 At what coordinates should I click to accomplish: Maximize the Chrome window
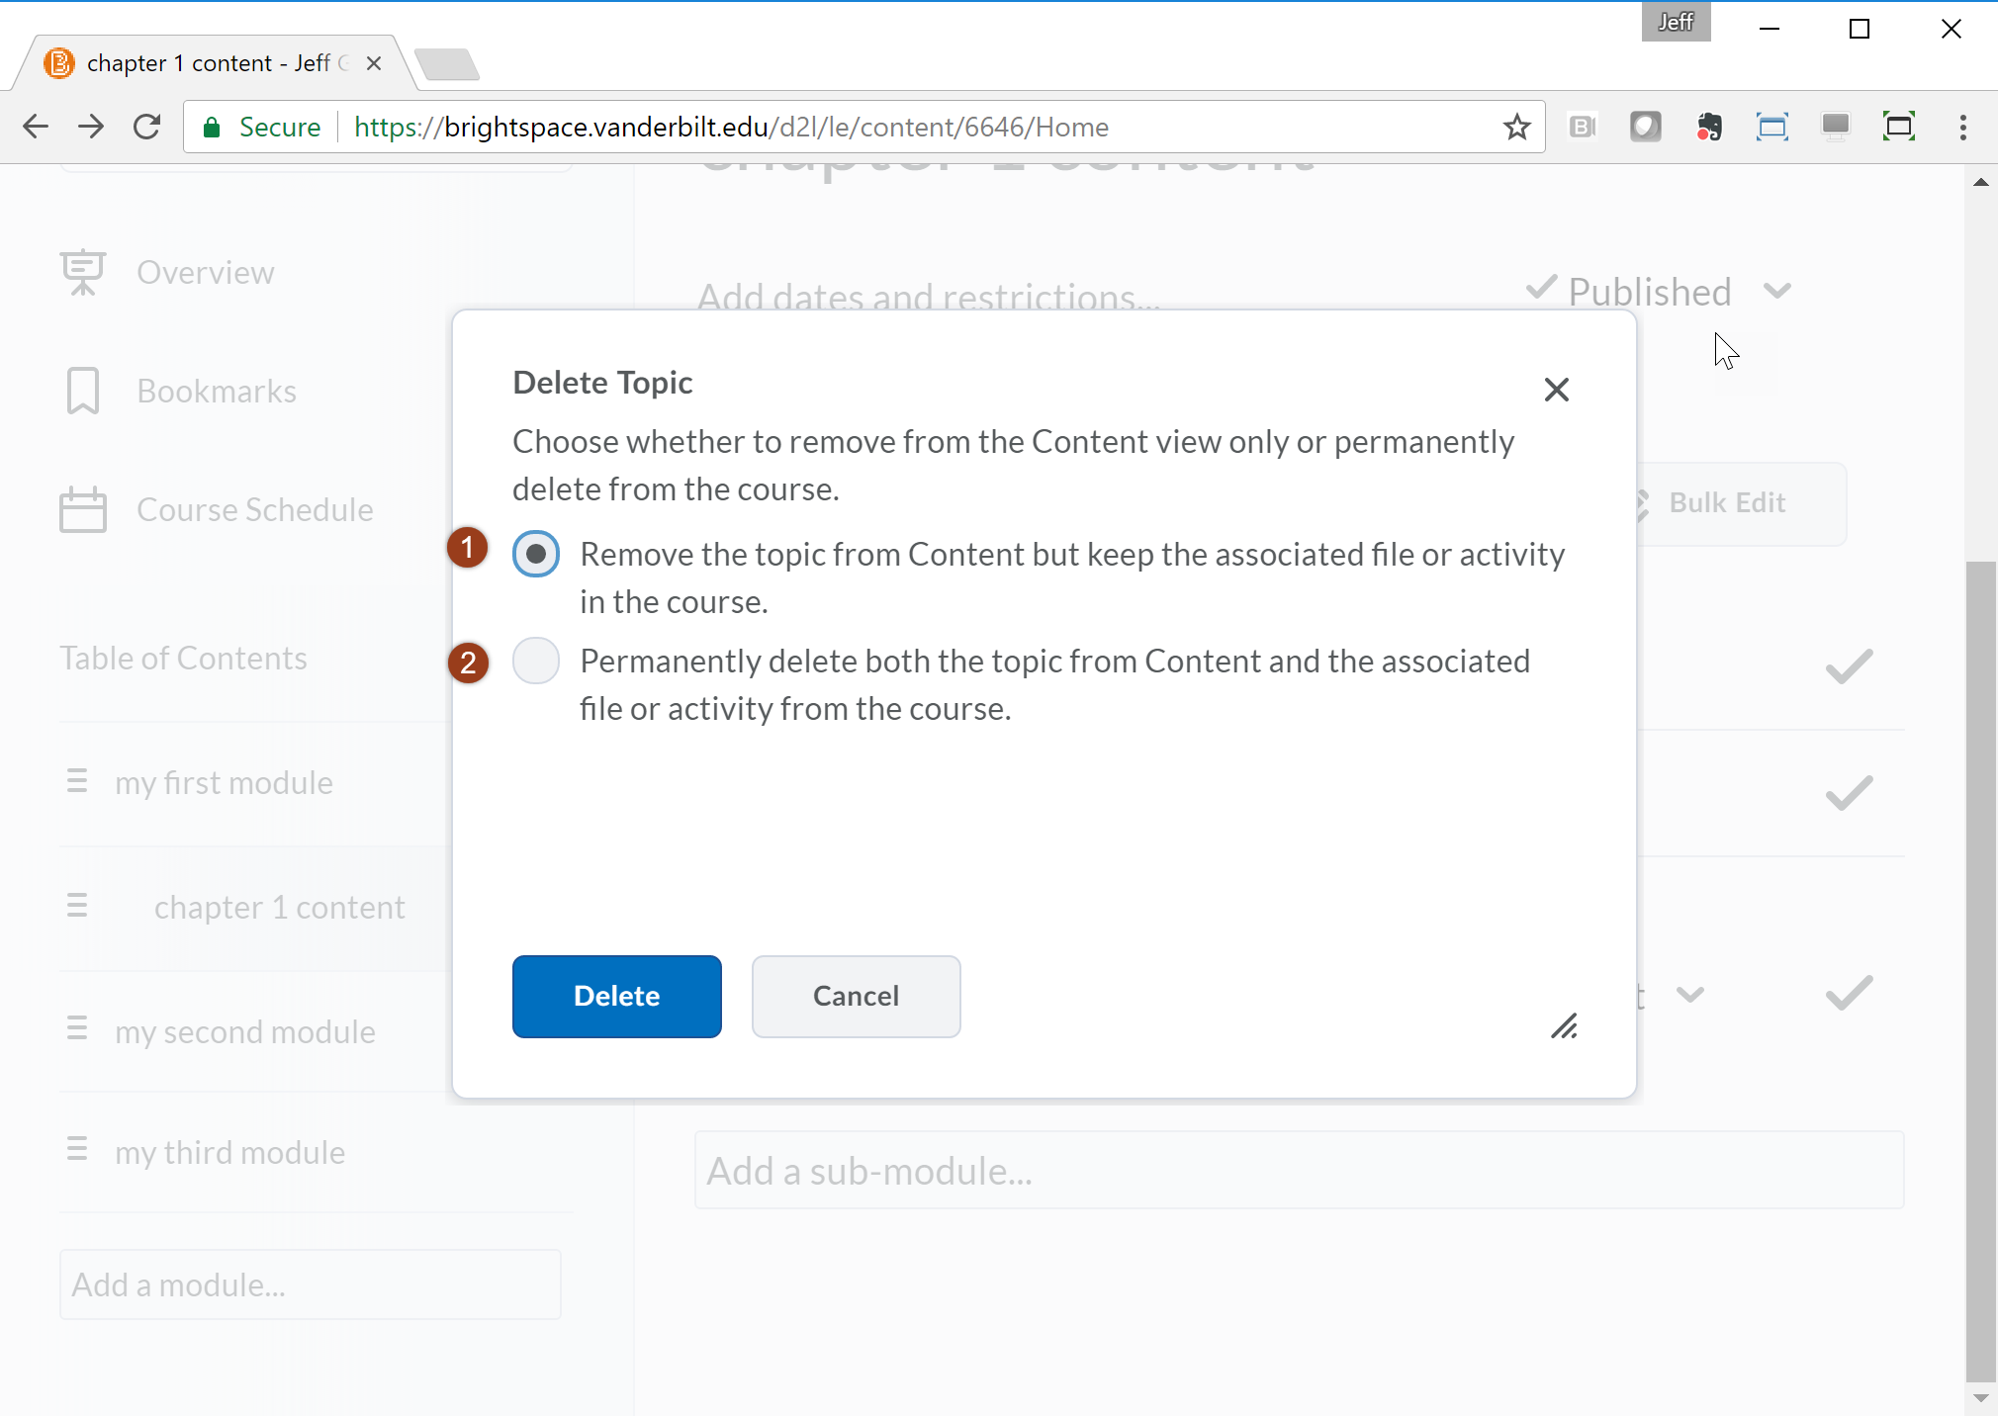pyautogui.click(x=1860, y=29)
